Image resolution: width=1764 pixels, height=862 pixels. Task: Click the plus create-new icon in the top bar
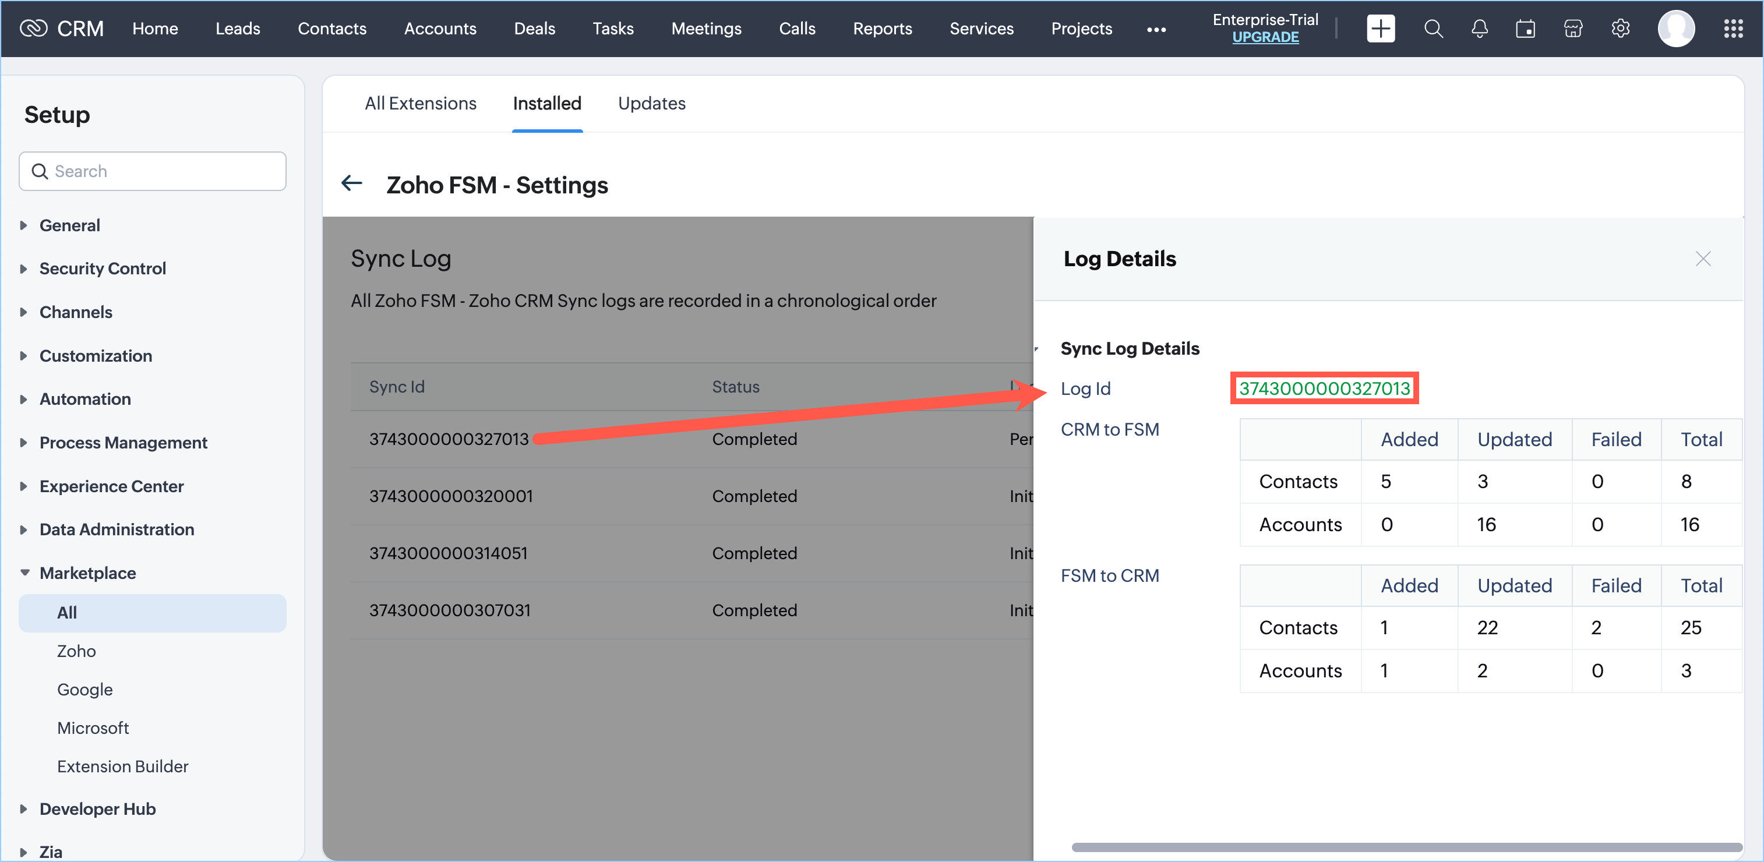[x=1380, y=29]
